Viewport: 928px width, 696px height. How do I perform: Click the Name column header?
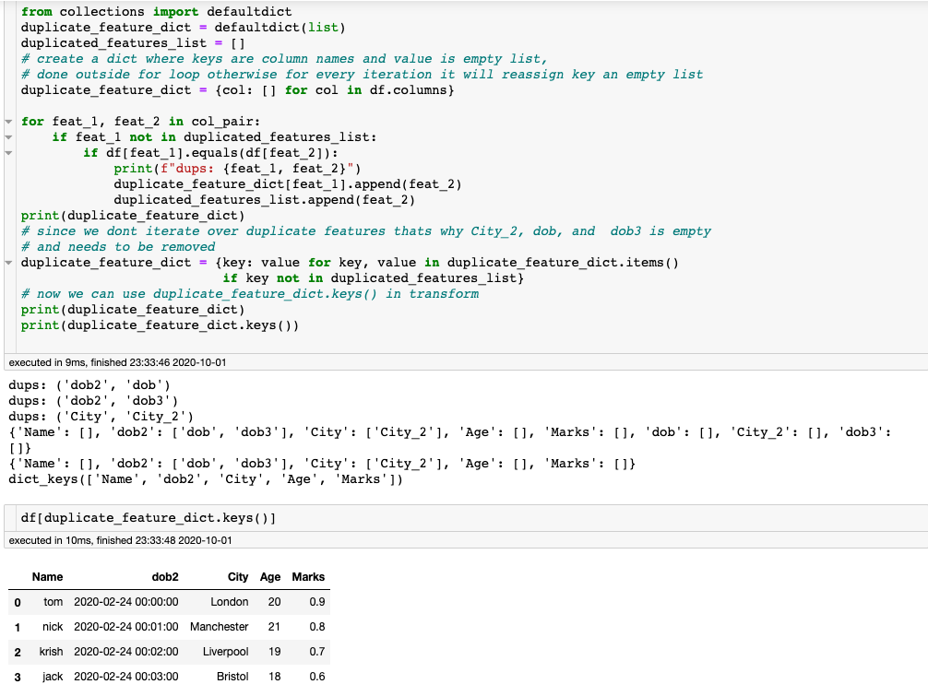(47, 577)
